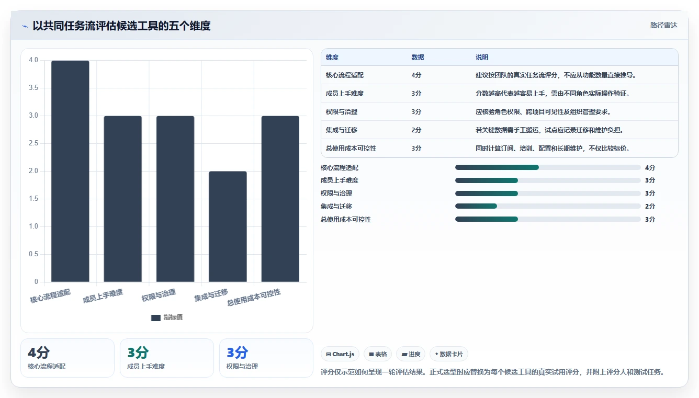699x398 pixels.
Task: Click the 核心流程适配 bar in the chart
Action: 70,171
